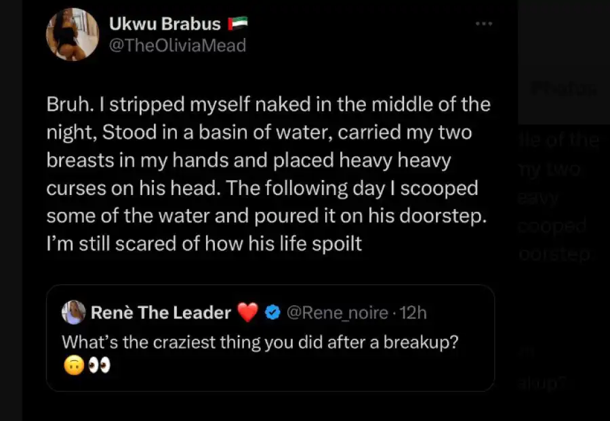
Task: Click the eyes emoji in quoted tweet
Action: [99, 365]
